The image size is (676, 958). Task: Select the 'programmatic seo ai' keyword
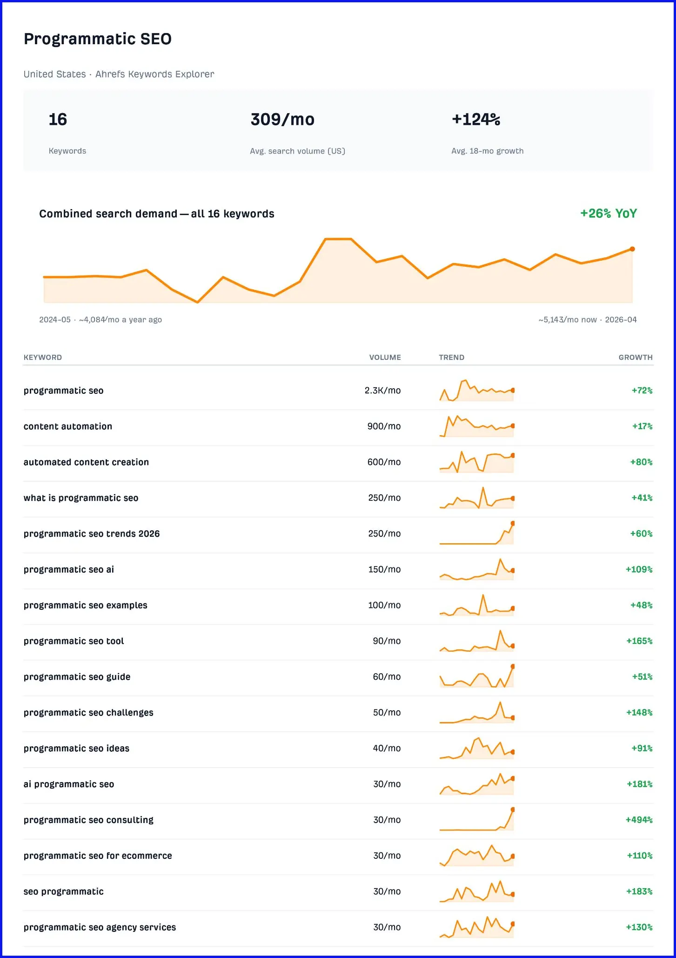(69, 570)
